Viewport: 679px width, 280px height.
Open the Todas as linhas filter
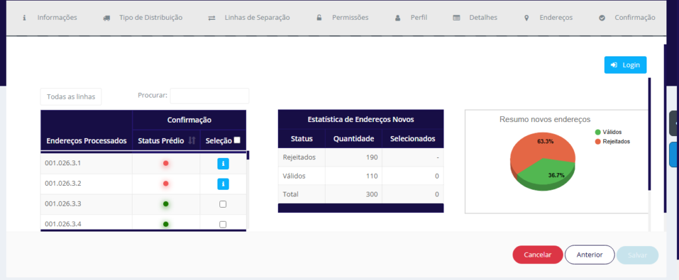coord(71,97)
